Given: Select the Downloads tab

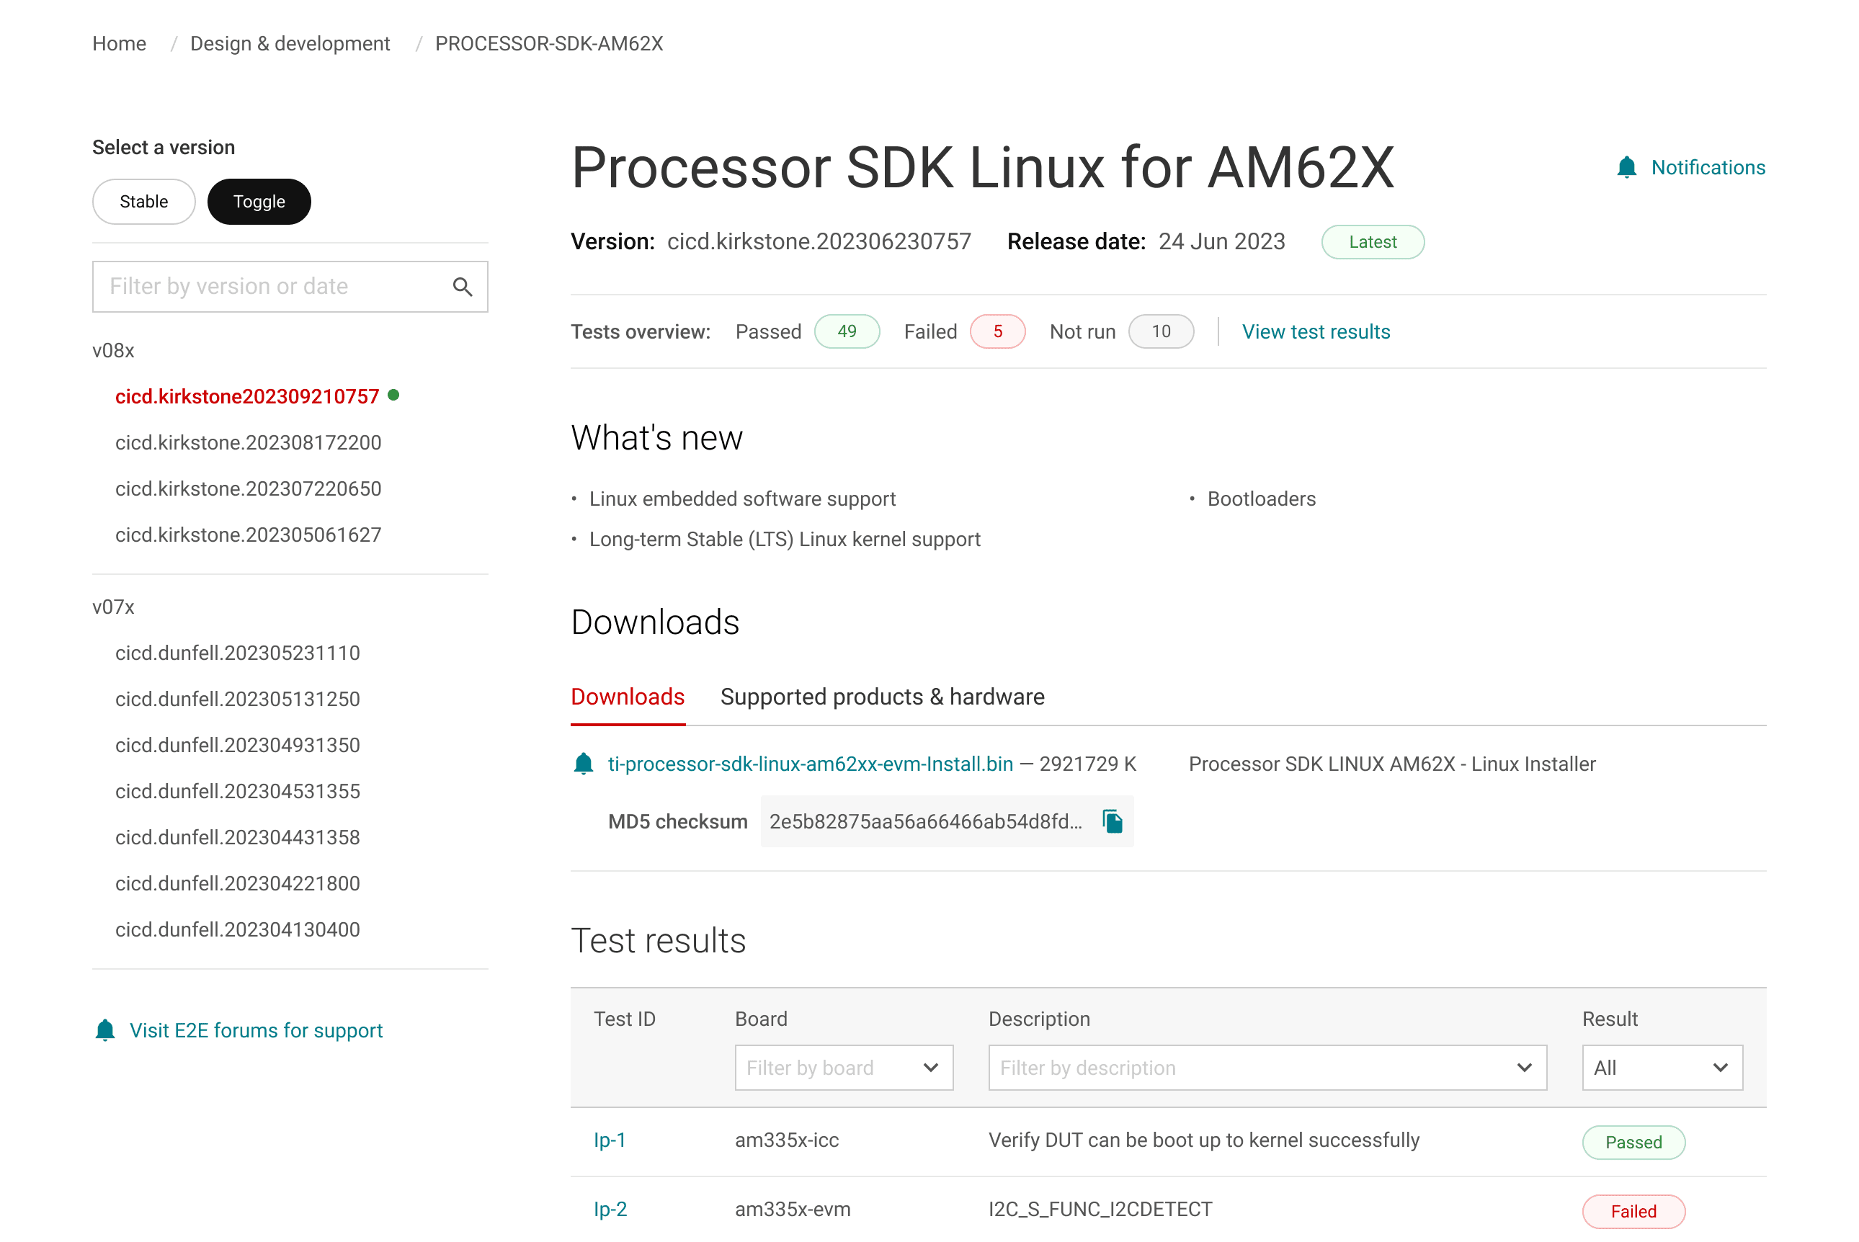Looking at the screenshot, I should tap(628, 696).
